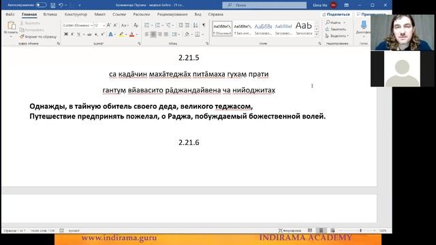Expand the Styles gallery more arrow
The height and width of the screenshot is (245, 436).
pyautogui.click(x=316, y=34)
